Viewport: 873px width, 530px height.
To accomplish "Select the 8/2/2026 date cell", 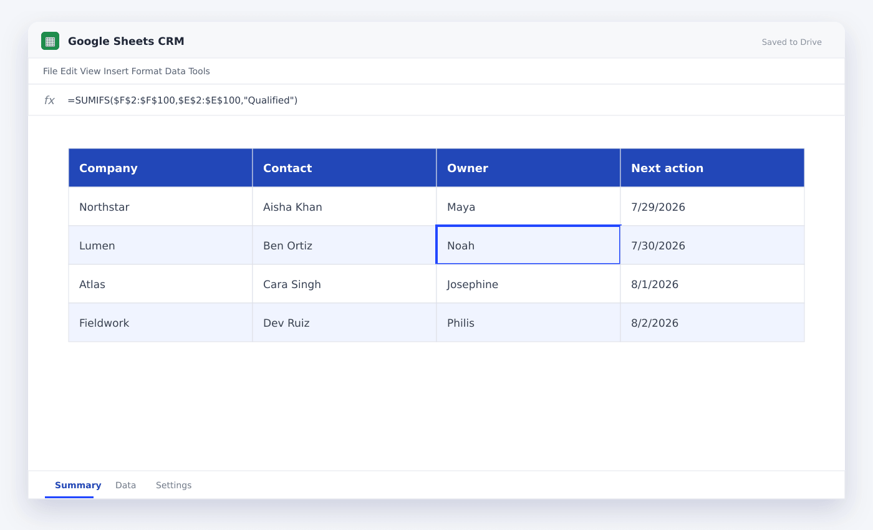I will (x=712, y=322).
